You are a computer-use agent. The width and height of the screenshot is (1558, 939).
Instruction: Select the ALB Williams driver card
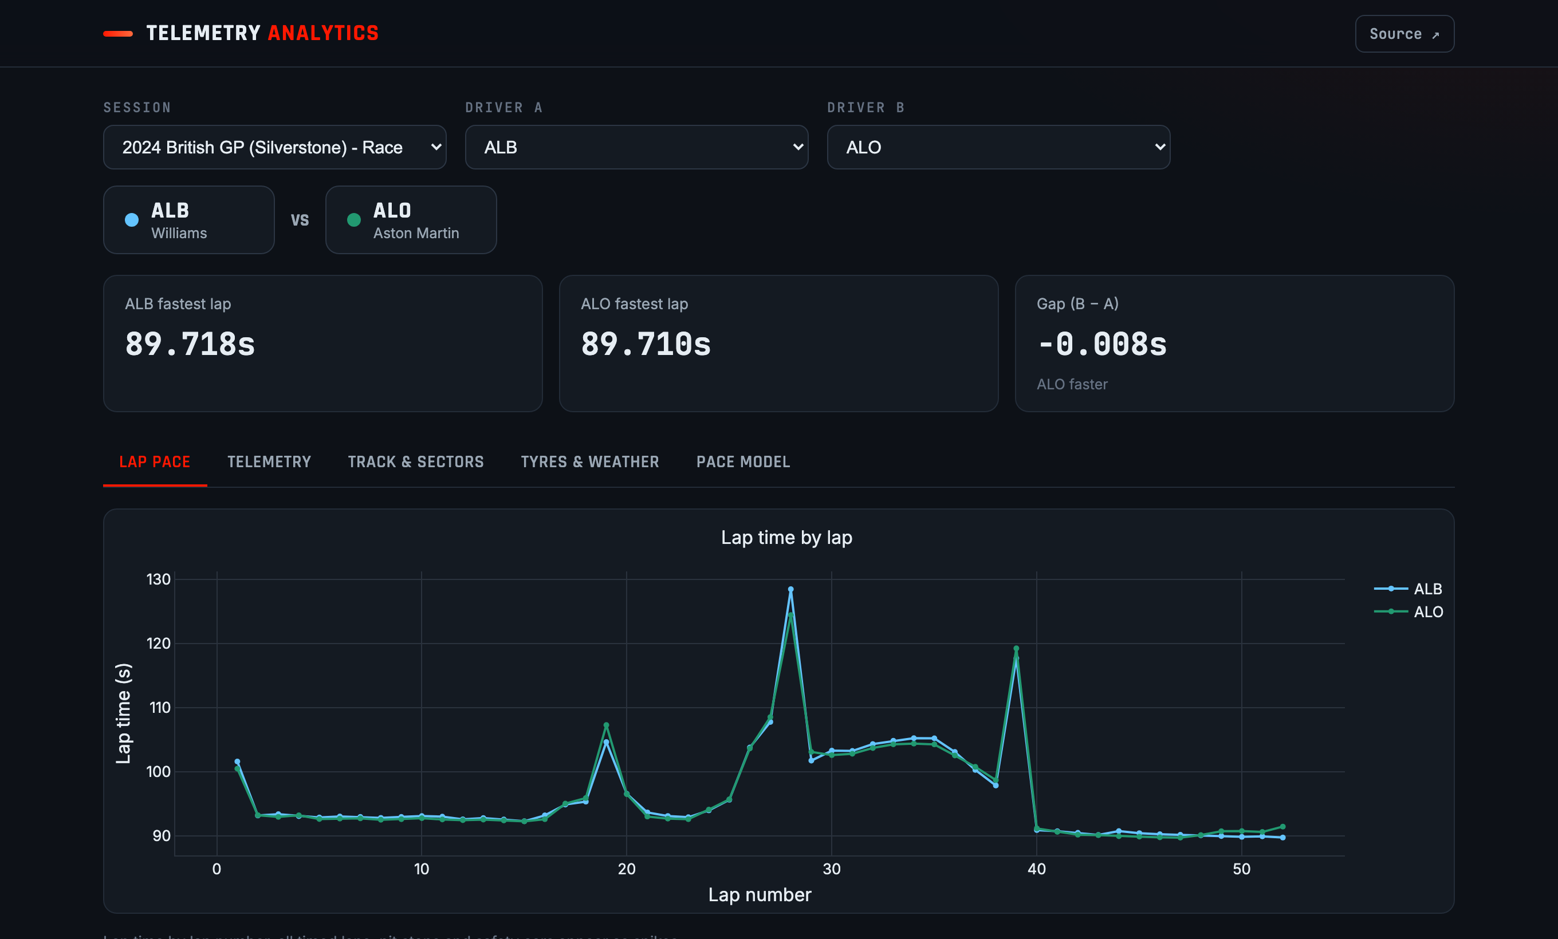(x=189, y=220)
